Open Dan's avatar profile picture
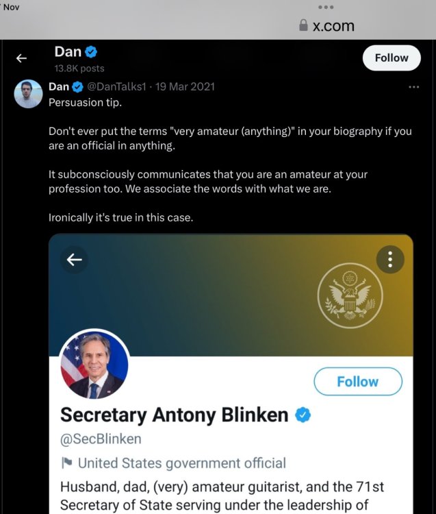Viewport: 436px width, 514px height. (x=29, y=93)
